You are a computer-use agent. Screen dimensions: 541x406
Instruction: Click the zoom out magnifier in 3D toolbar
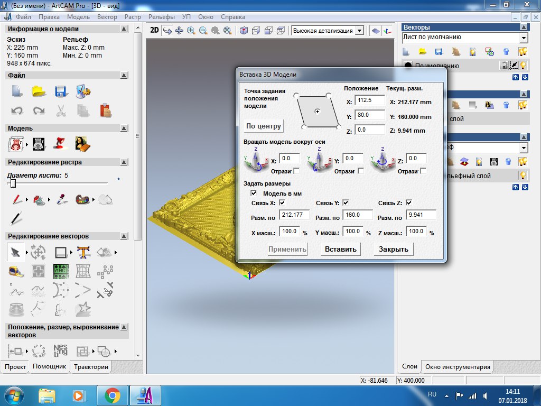[x=203, y=31]
